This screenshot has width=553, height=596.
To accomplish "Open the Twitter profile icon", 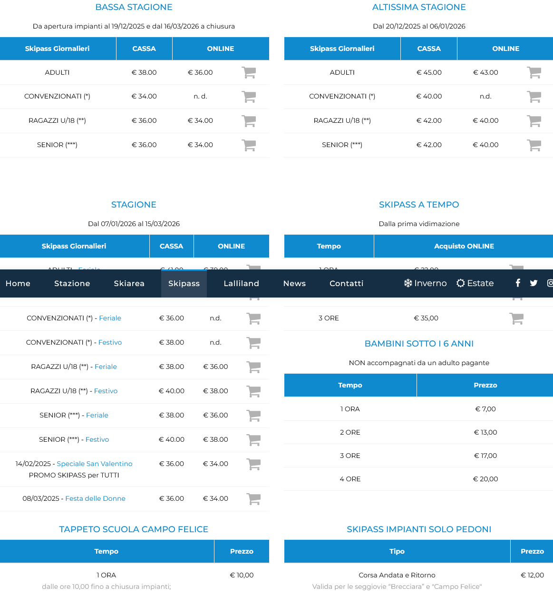I will [x=534, y=283].
